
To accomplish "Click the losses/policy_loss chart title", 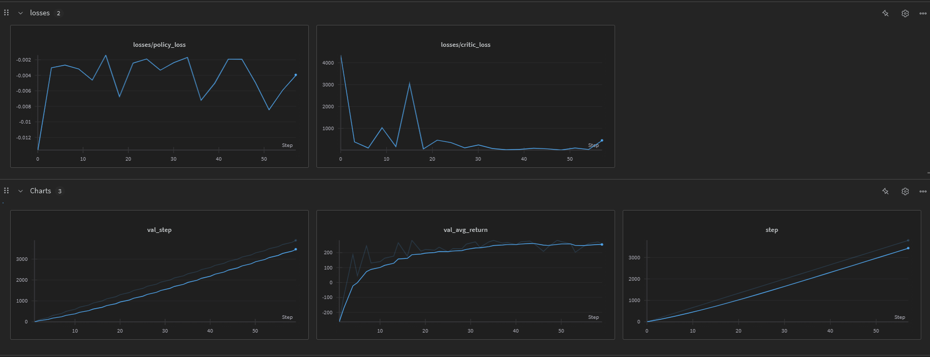I will tap(160, 45).
